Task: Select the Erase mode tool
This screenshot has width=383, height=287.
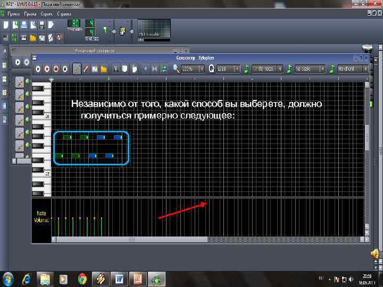Action: (x=86, y=69)
